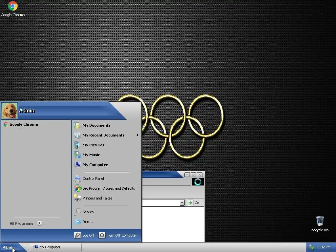Screen dimensions: 336x252
Task: Click the My Recent Documents icon
Action: pyautogui.click(x=77, y=135)
